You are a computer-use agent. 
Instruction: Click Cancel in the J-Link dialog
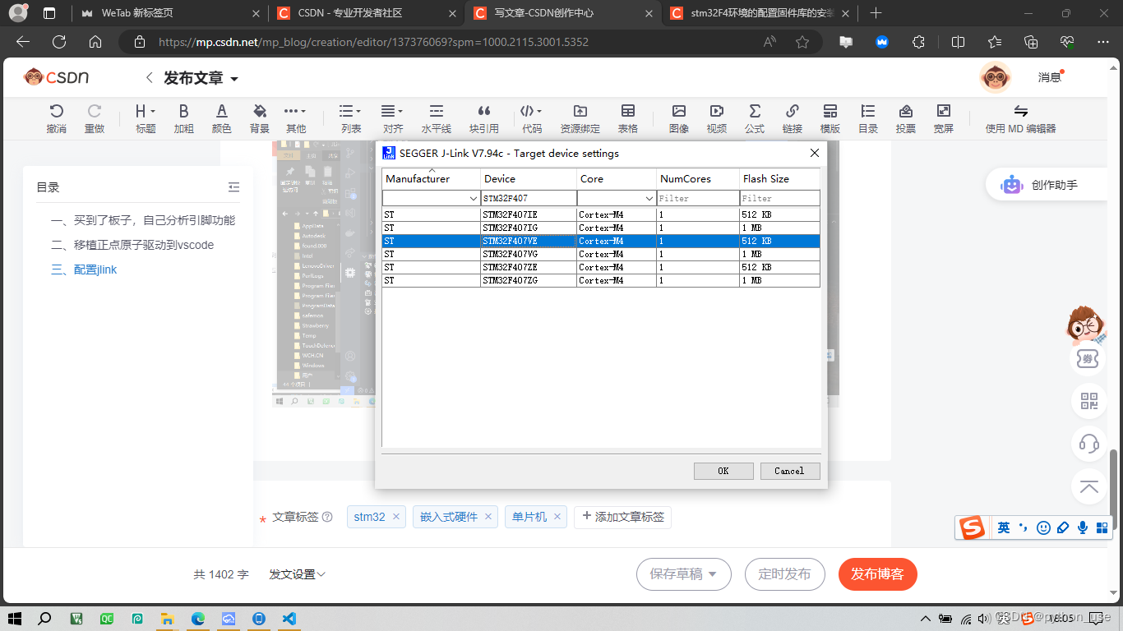(789, 471)
